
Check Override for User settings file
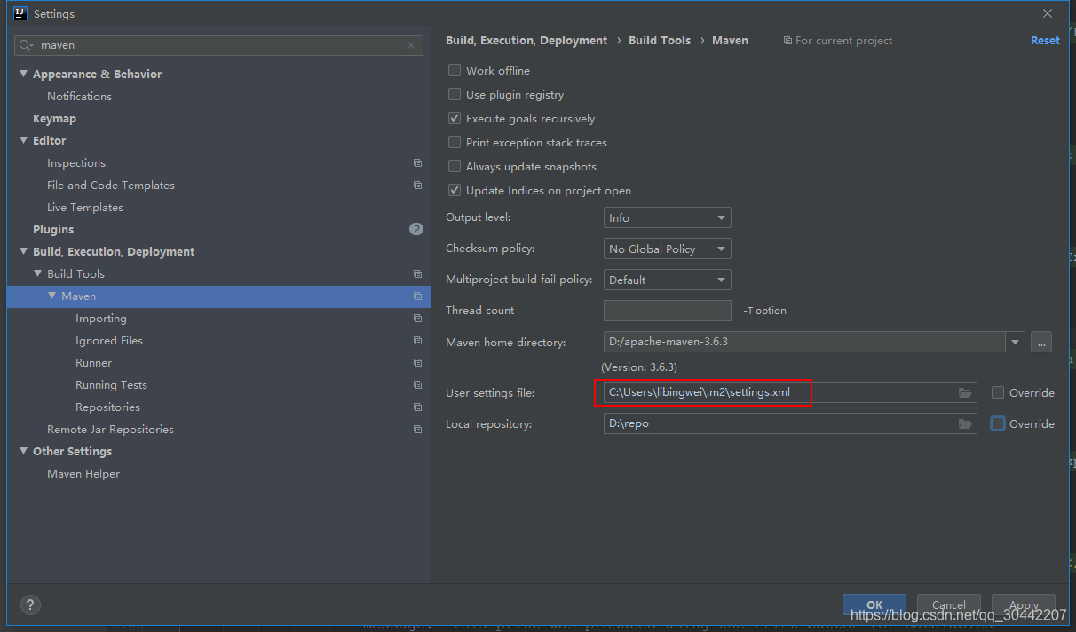998,392
